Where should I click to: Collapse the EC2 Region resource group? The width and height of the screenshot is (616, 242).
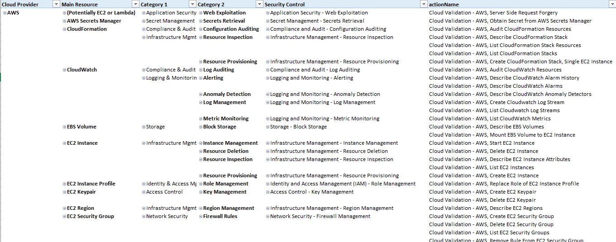click(x=64, y=209)
